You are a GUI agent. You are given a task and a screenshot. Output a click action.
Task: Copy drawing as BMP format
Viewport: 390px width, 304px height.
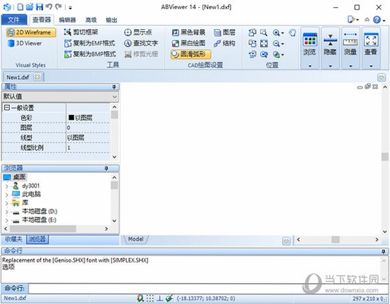pos(90,54)
